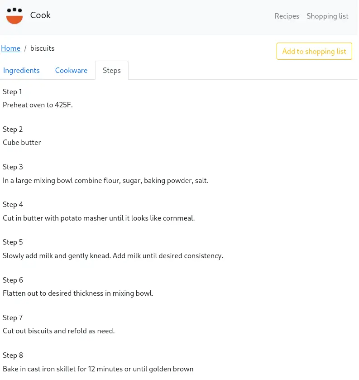Click the preheat oven instruction text
The width and height of the screenshot is (359, 380).
(x=38, y=105)
